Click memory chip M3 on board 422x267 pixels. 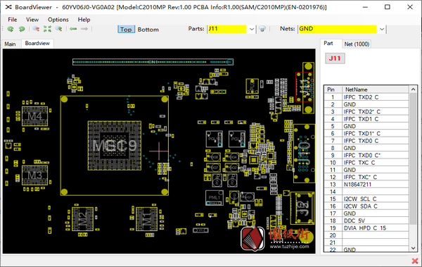coord(35,175)
